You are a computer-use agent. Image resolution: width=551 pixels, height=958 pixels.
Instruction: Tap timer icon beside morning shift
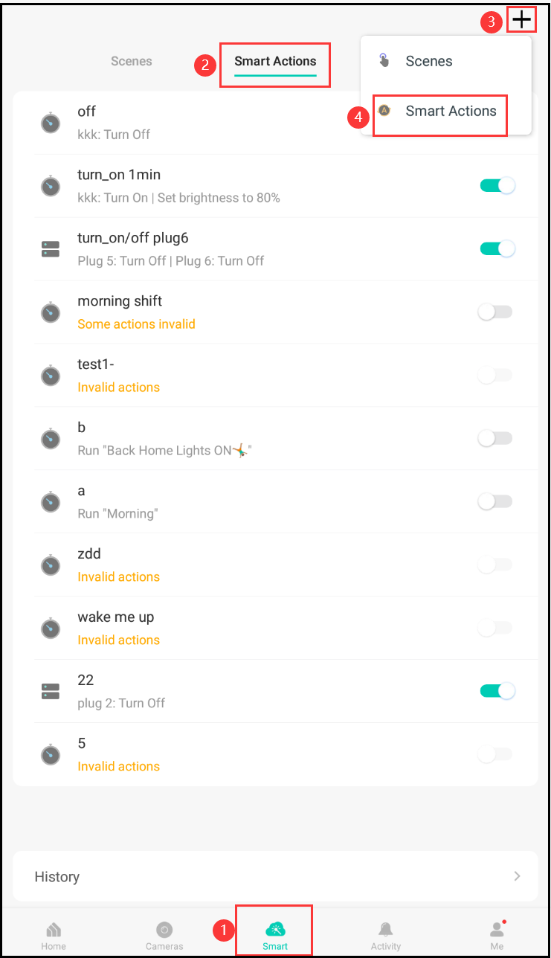tap(51, 312)
